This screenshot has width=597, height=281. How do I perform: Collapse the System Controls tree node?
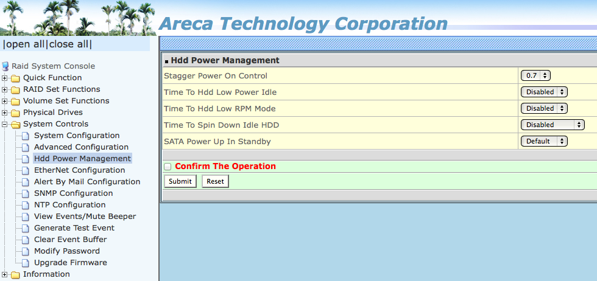pos(5,124)
